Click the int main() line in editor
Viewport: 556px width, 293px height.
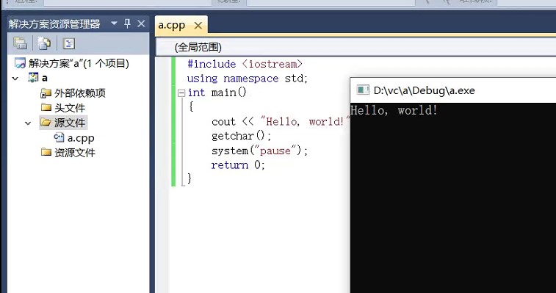click(217, 93)
